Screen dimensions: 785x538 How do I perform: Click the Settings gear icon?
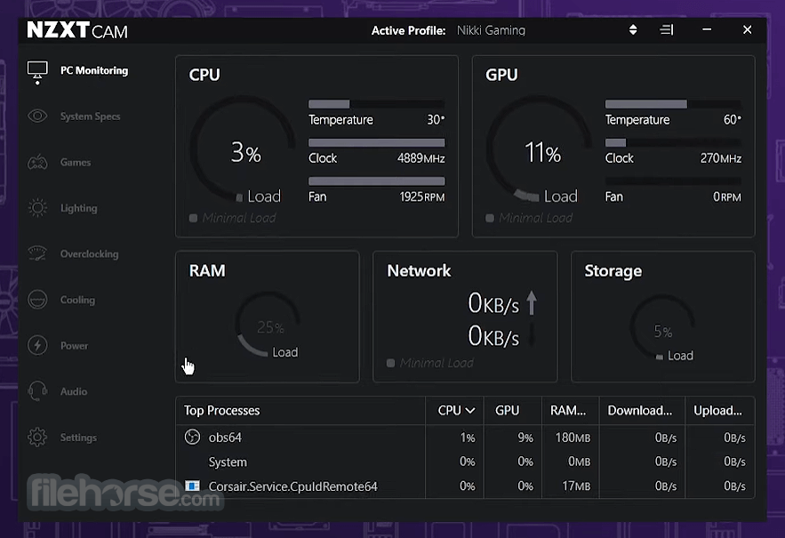click(37, 438)
